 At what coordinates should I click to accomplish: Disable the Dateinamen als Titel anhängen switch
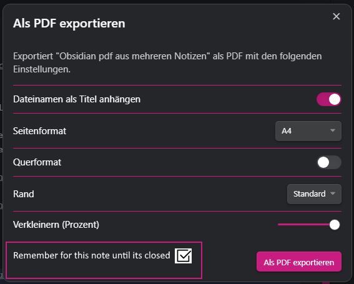coord(328,99)
